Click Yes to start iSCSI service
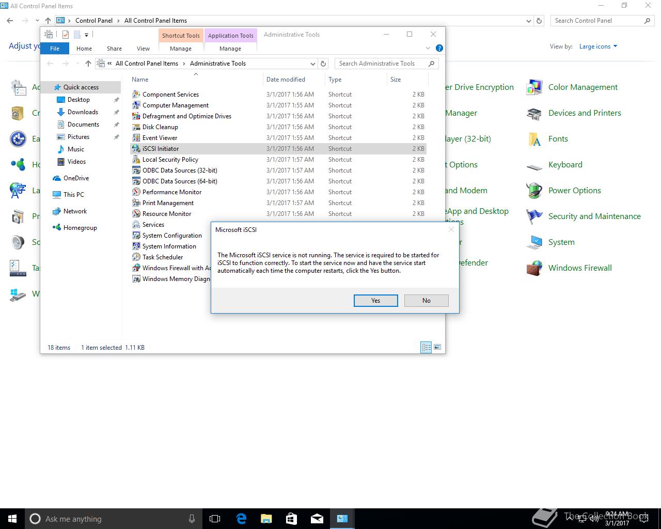 coord(376,301)
